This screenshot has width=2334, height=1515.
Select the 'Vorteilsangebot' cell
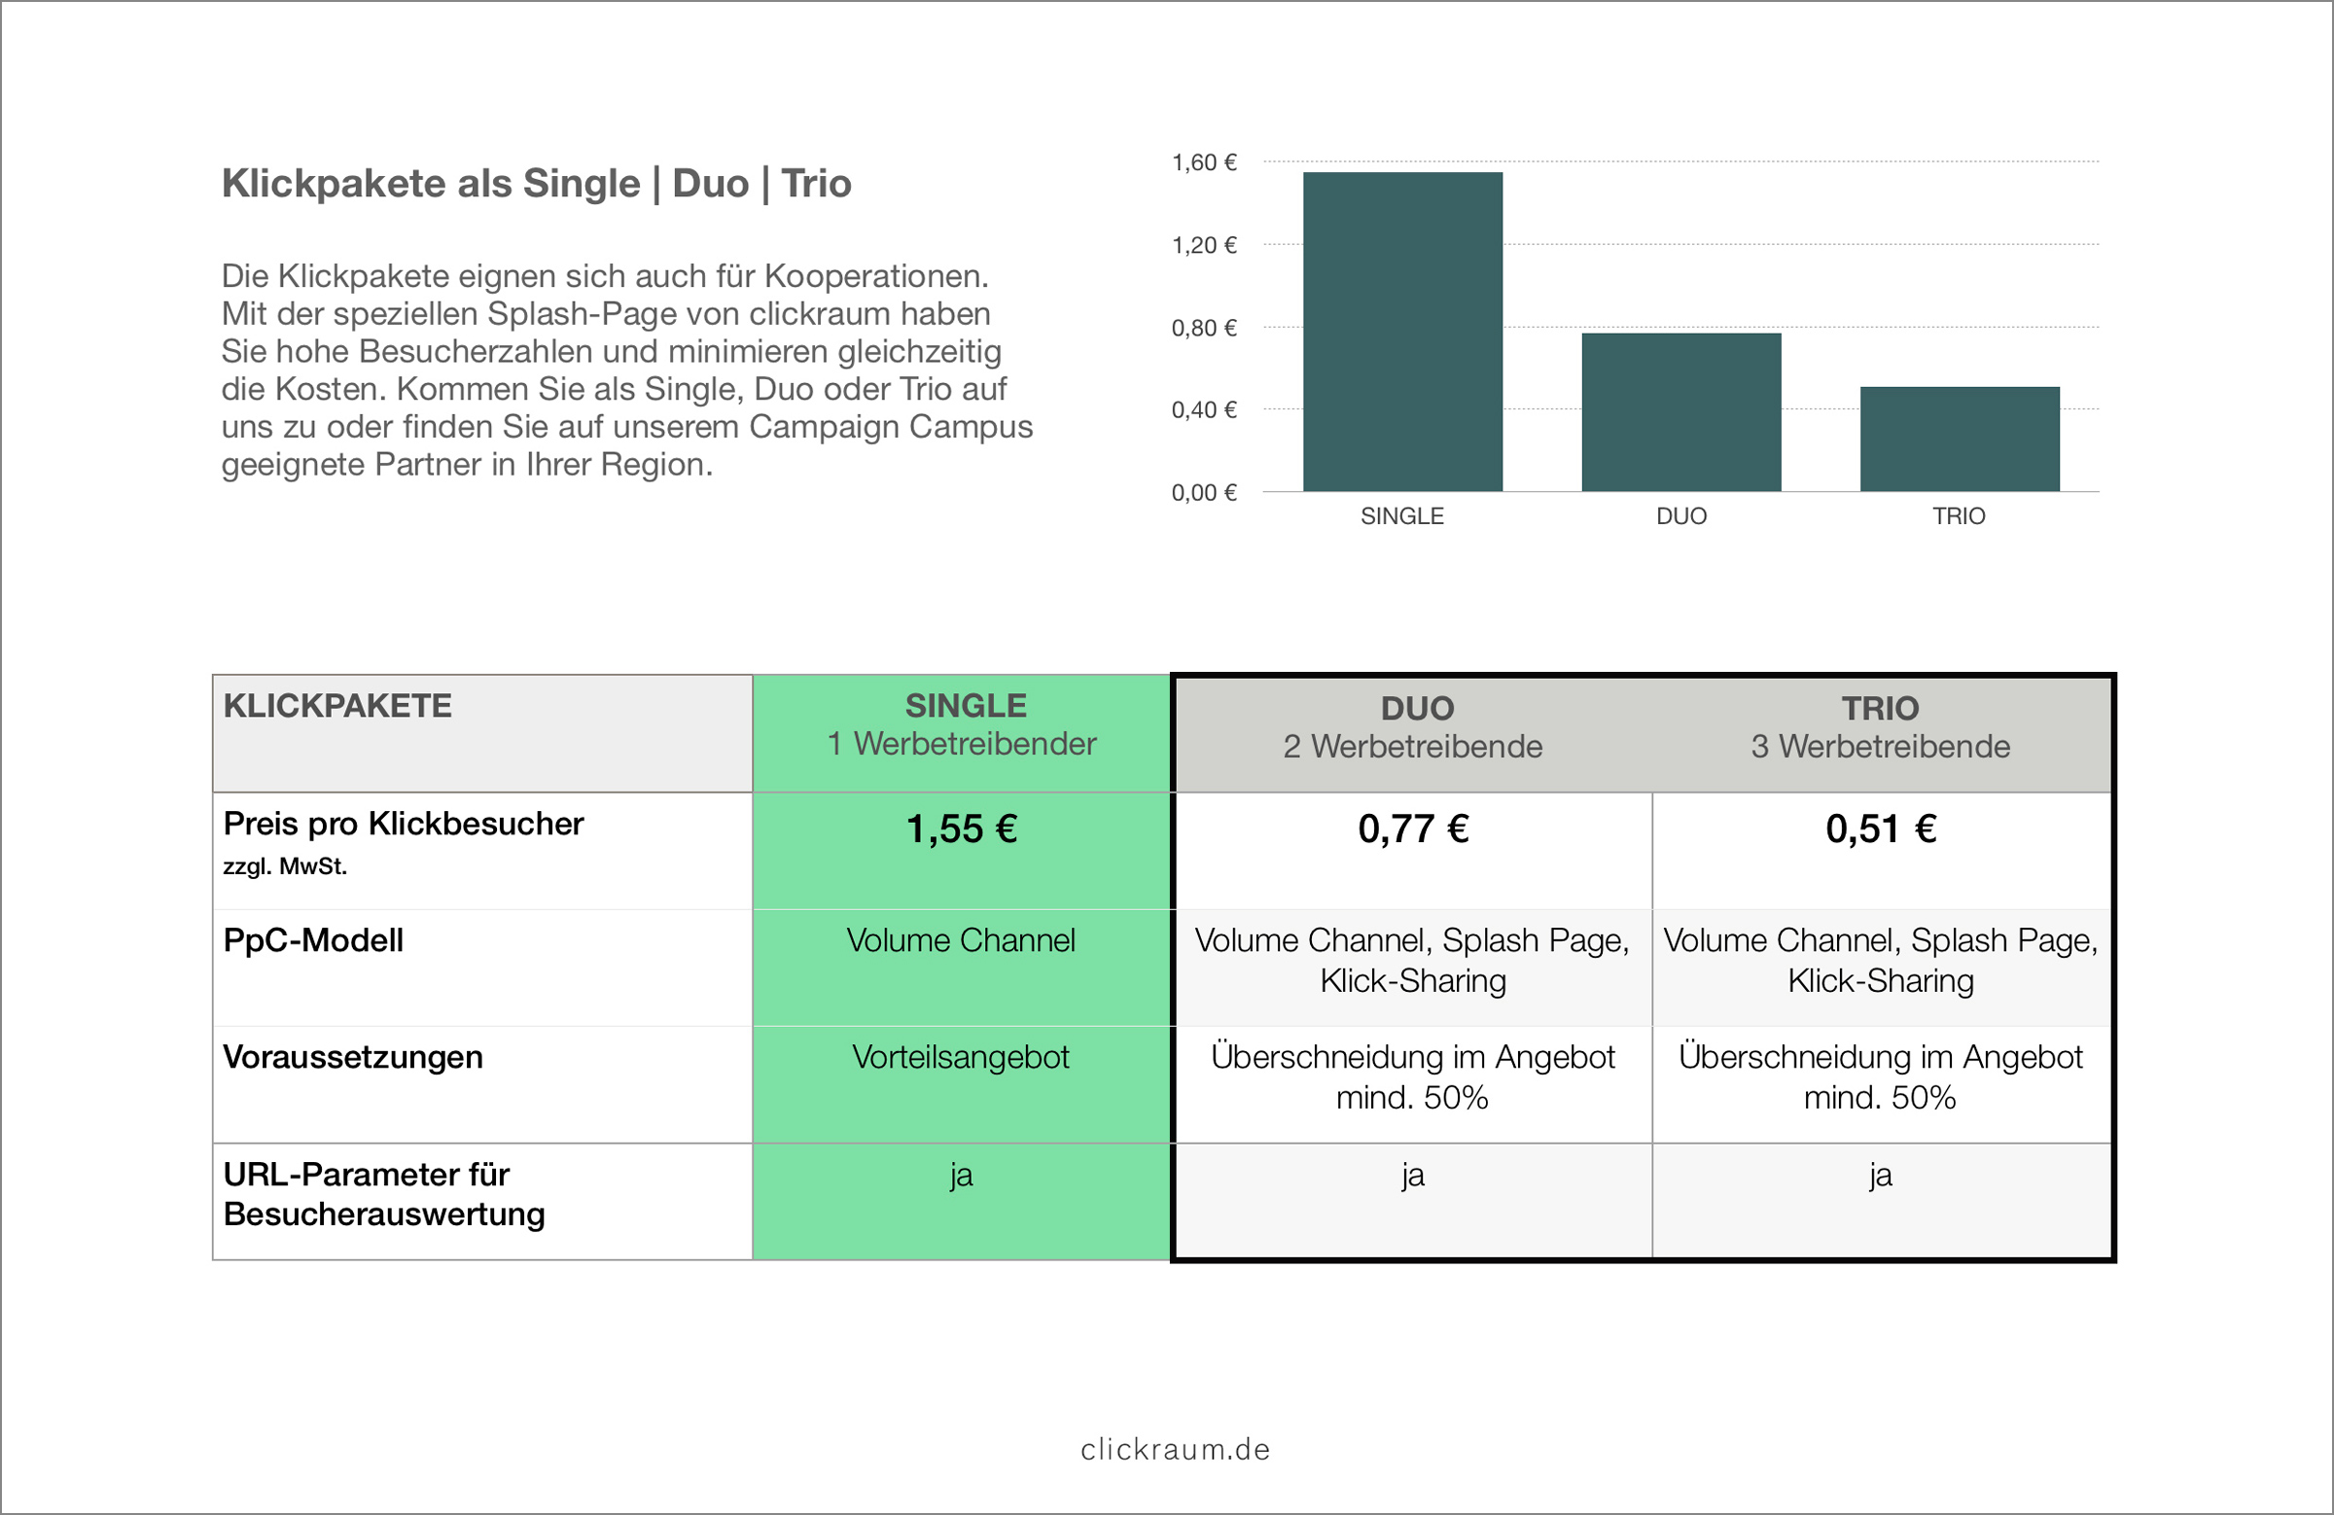[x=962, y=1083]
